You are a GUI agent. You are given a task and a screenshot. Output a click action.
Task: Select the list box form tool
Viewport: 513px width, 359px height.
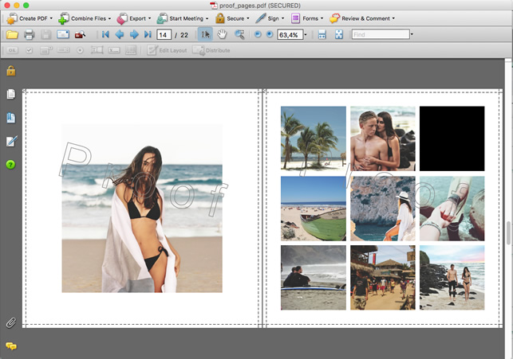(x=63, y=50)
